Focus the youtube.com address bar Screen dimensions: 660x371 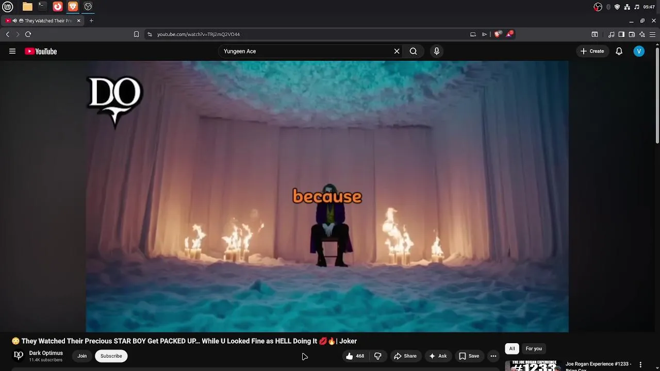coord(309,34)
